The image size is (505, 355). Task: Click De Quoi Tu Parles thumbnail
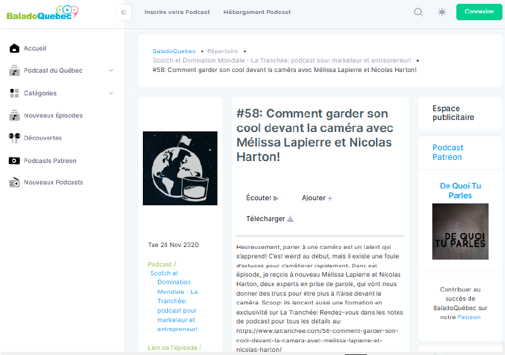pos(460,231)
